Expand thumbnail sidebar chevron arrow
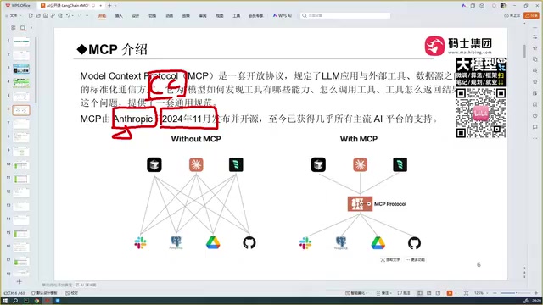543x305 pixels. point(31,28)
